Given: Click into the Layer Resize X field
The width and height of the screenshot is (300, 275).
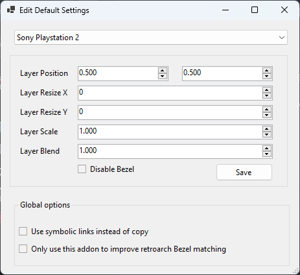Looking at the screenshot, I should pyautogui.click(x=170, y=93).
